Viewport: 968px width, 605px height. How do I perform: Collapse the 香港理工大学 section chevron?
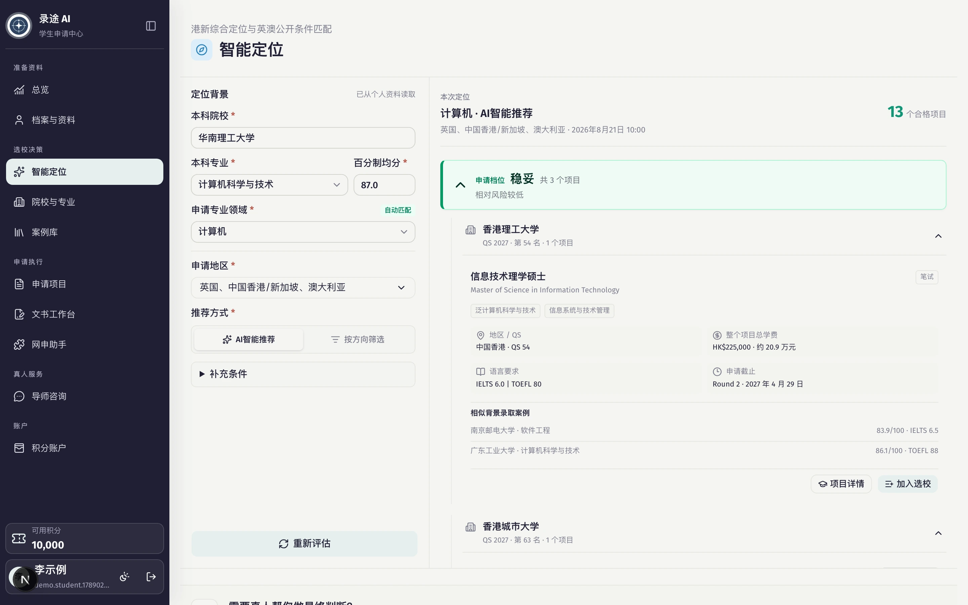[x=938, y=236]
